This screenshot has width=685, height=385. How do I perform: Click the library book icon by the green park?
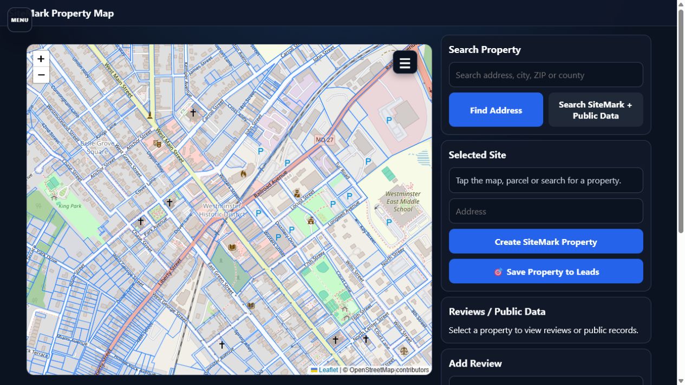[x=232, y=247]
